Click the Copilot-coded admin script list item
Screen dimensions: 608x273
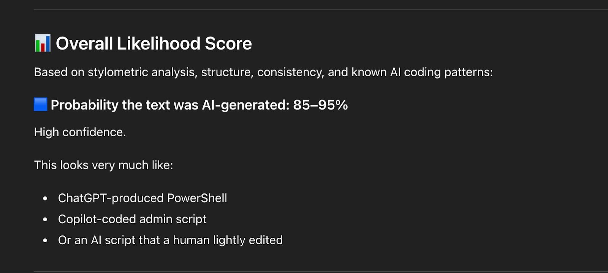coord(132,219)
